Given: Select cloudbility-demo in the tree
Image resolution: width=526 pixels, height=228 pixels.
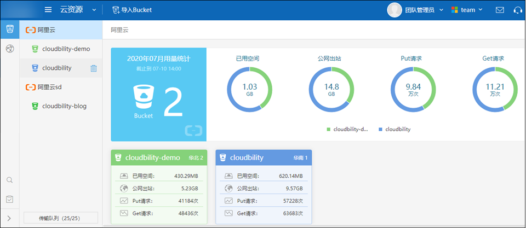Looking at the screenshot, I should point(61,49).
